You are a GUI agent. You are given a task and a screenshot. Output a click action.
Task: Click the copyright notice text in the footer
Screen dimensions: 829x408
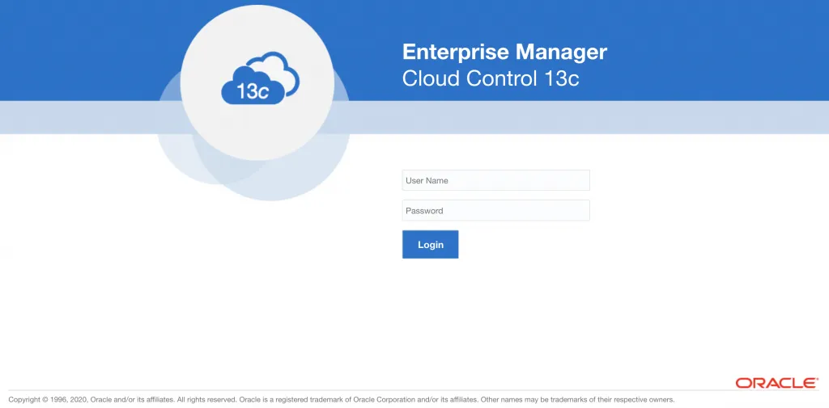(x=340, y=400)
